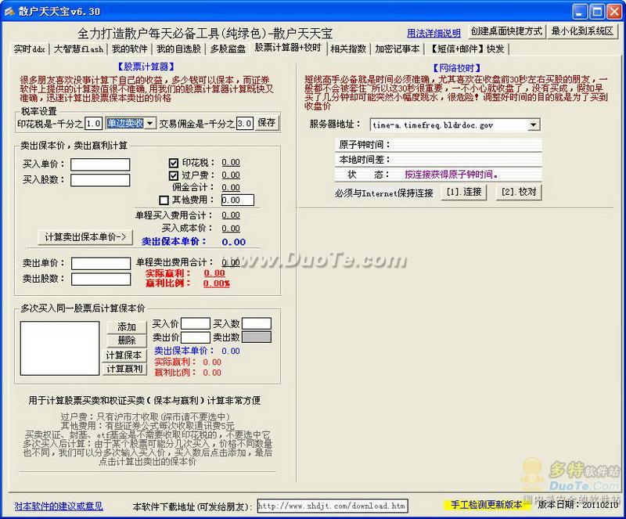Click the 卖出价 field in multi-buy section
This screenshot has height=519, width=626.
(x=196, y=337)
